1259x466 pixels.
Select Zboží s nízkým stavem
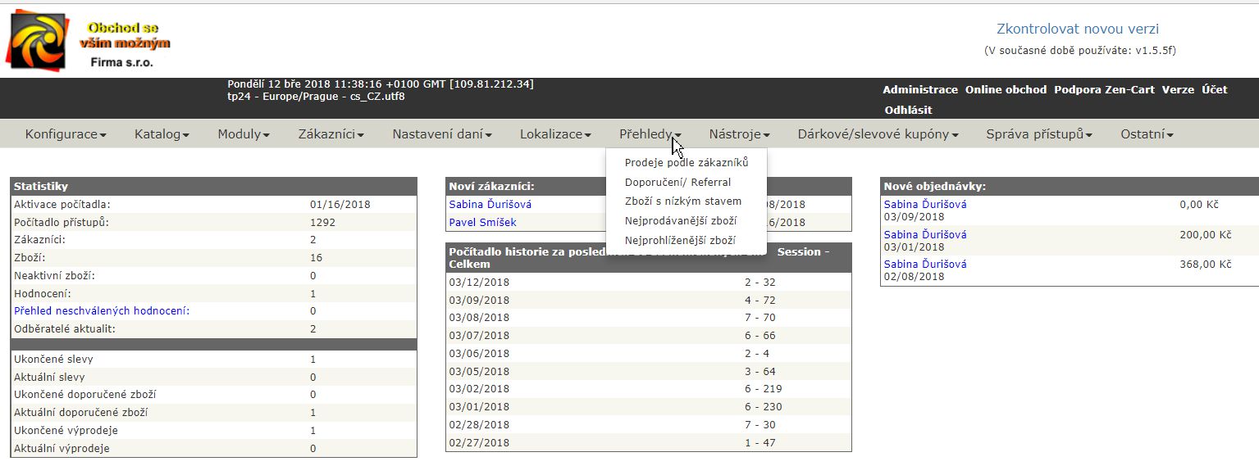[x=682, y=201]
